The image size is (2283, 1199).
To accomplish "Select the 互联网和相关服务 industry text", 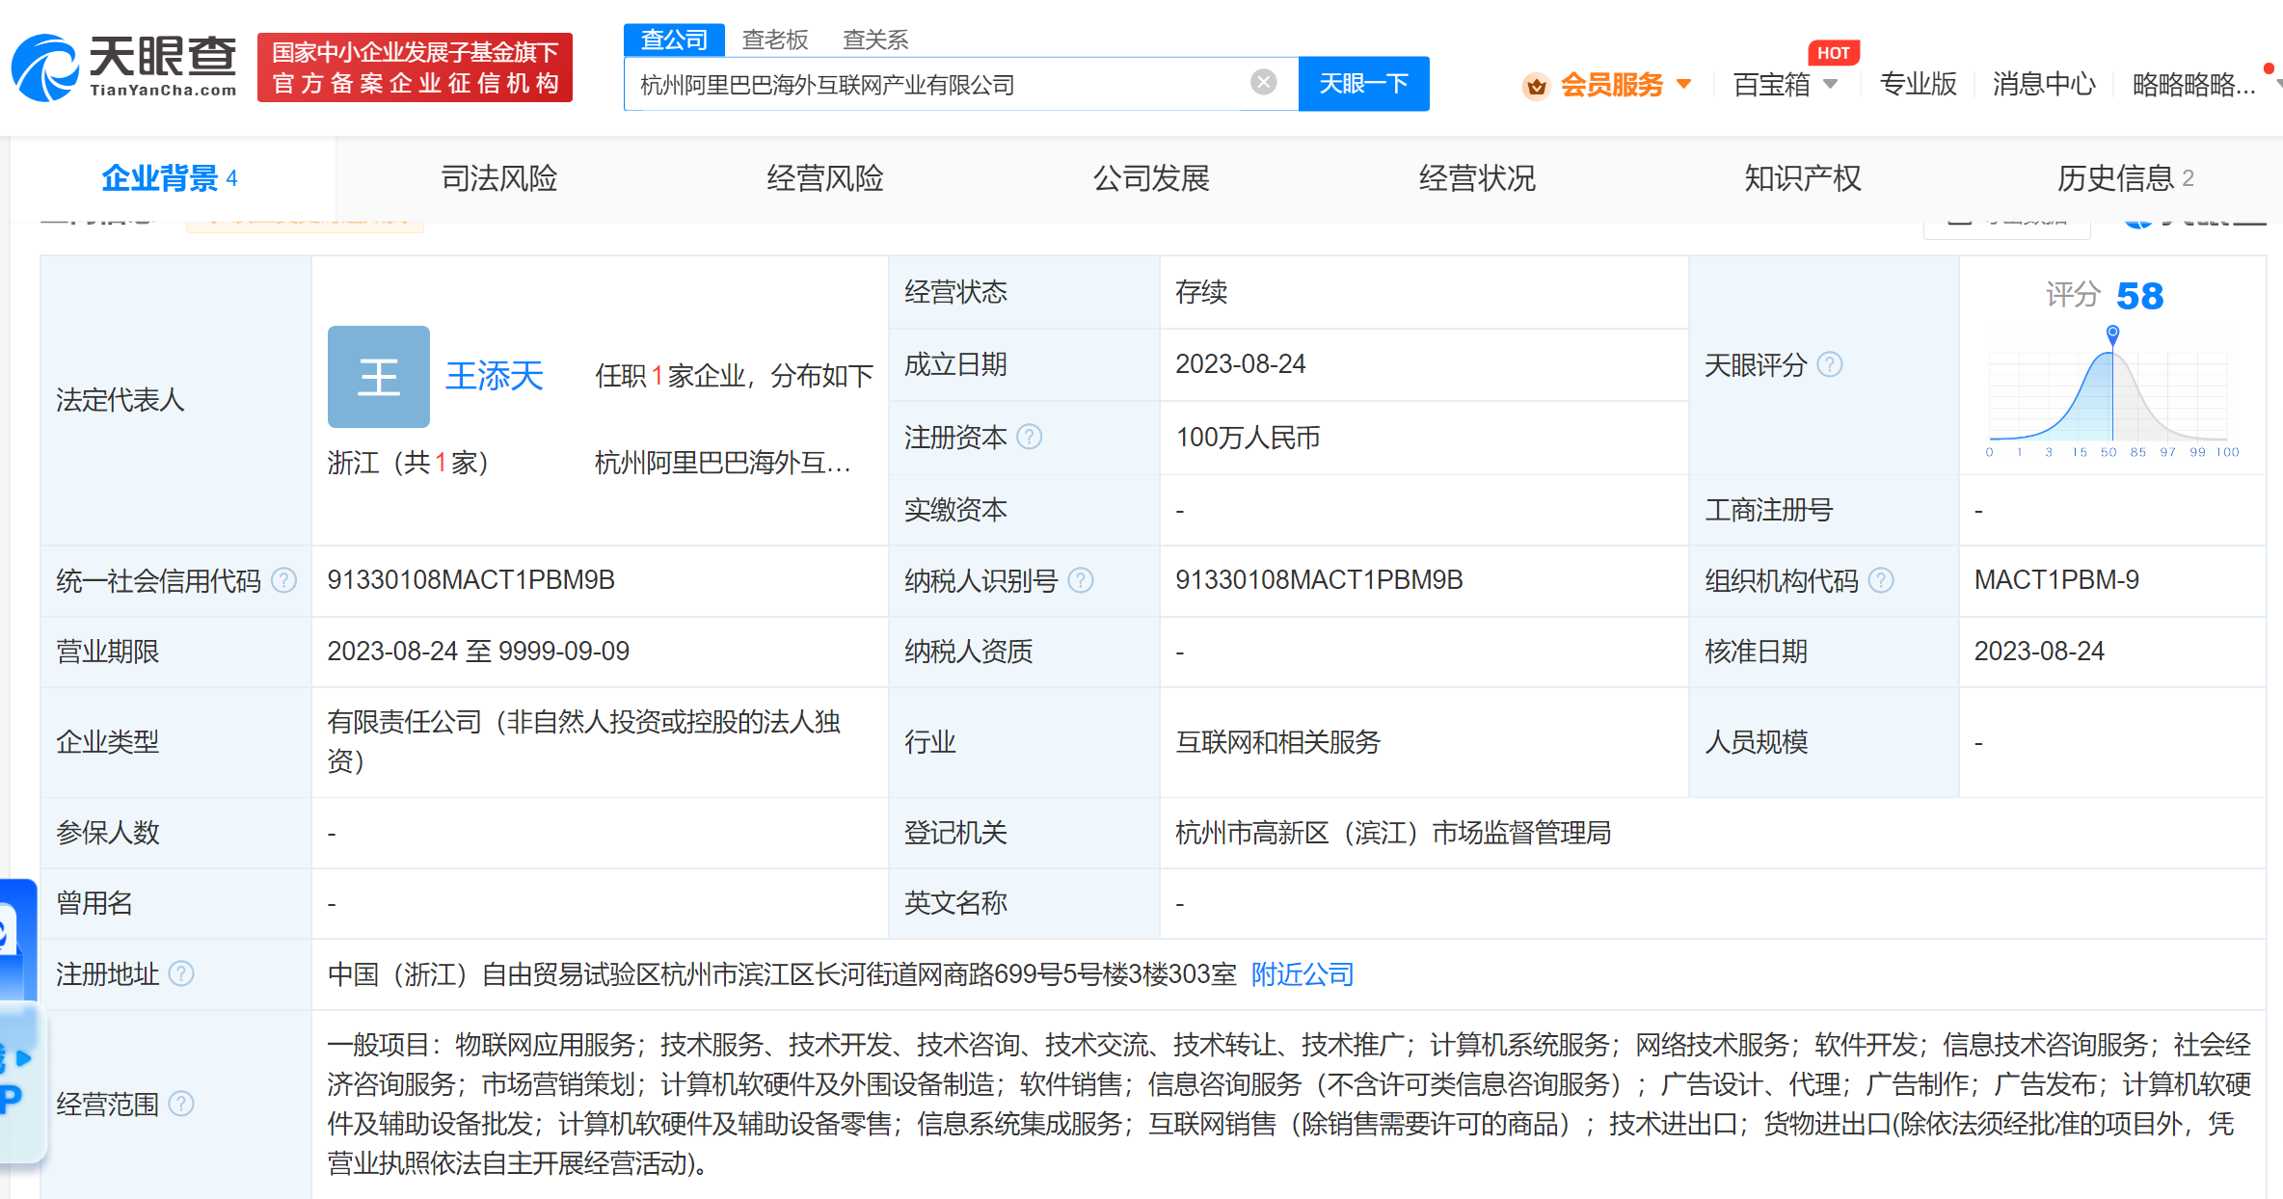I will [1277, 742].
